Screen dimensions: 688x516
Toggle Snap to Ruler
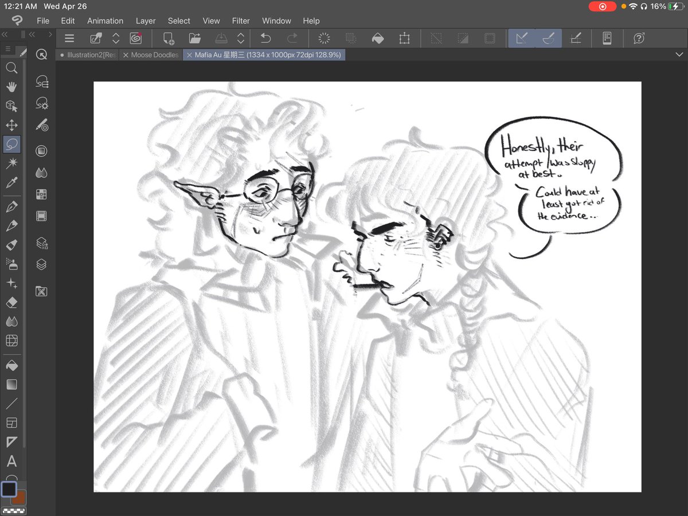(x=522, y=38)
